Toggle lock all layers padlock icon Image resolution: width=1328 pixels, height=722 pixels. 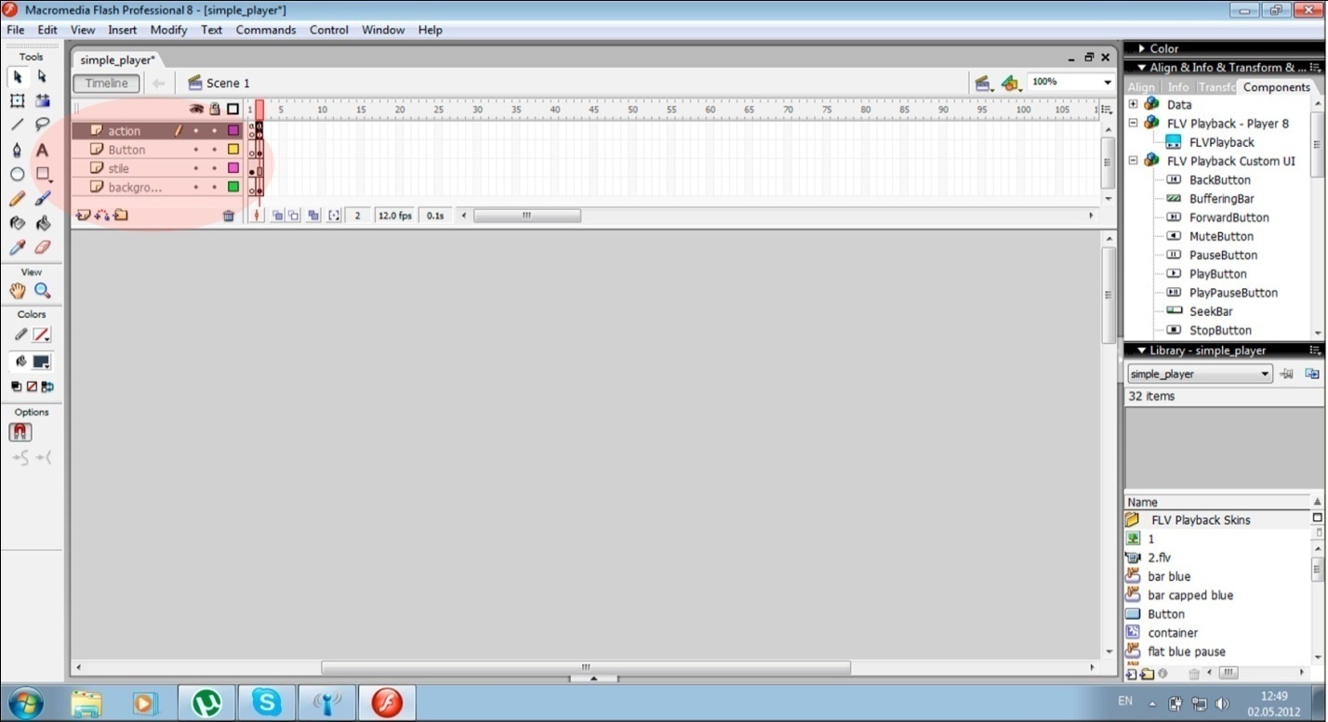215,109
